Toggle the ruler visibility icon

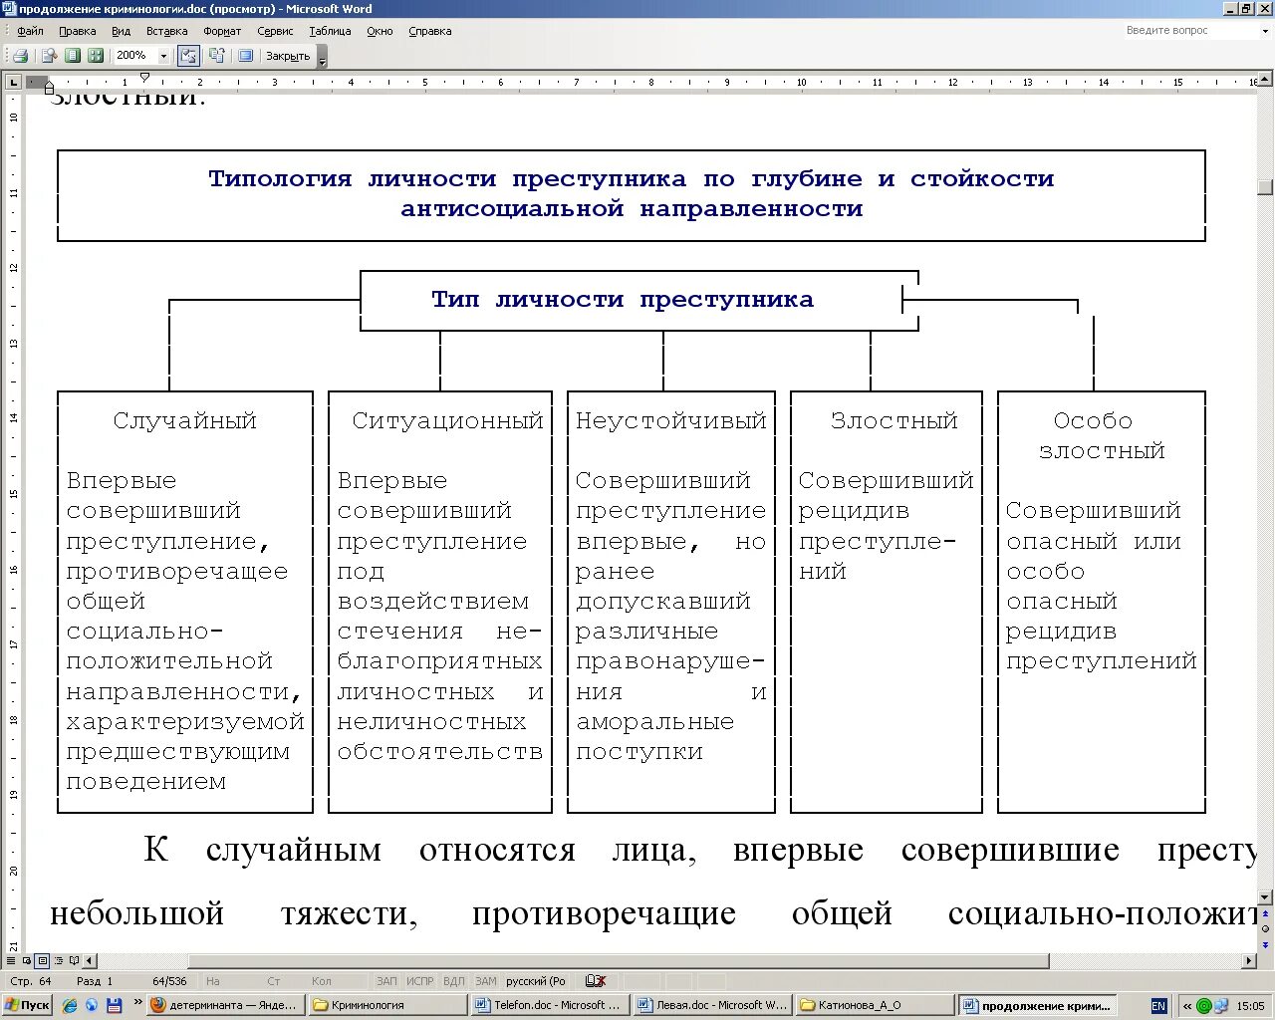tap(188, 55)
